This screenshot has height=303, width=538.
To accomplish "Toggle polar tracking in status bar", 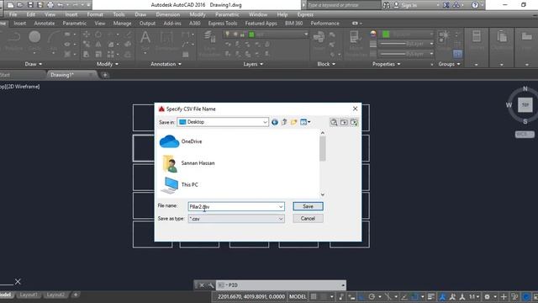I will (372, 296).
